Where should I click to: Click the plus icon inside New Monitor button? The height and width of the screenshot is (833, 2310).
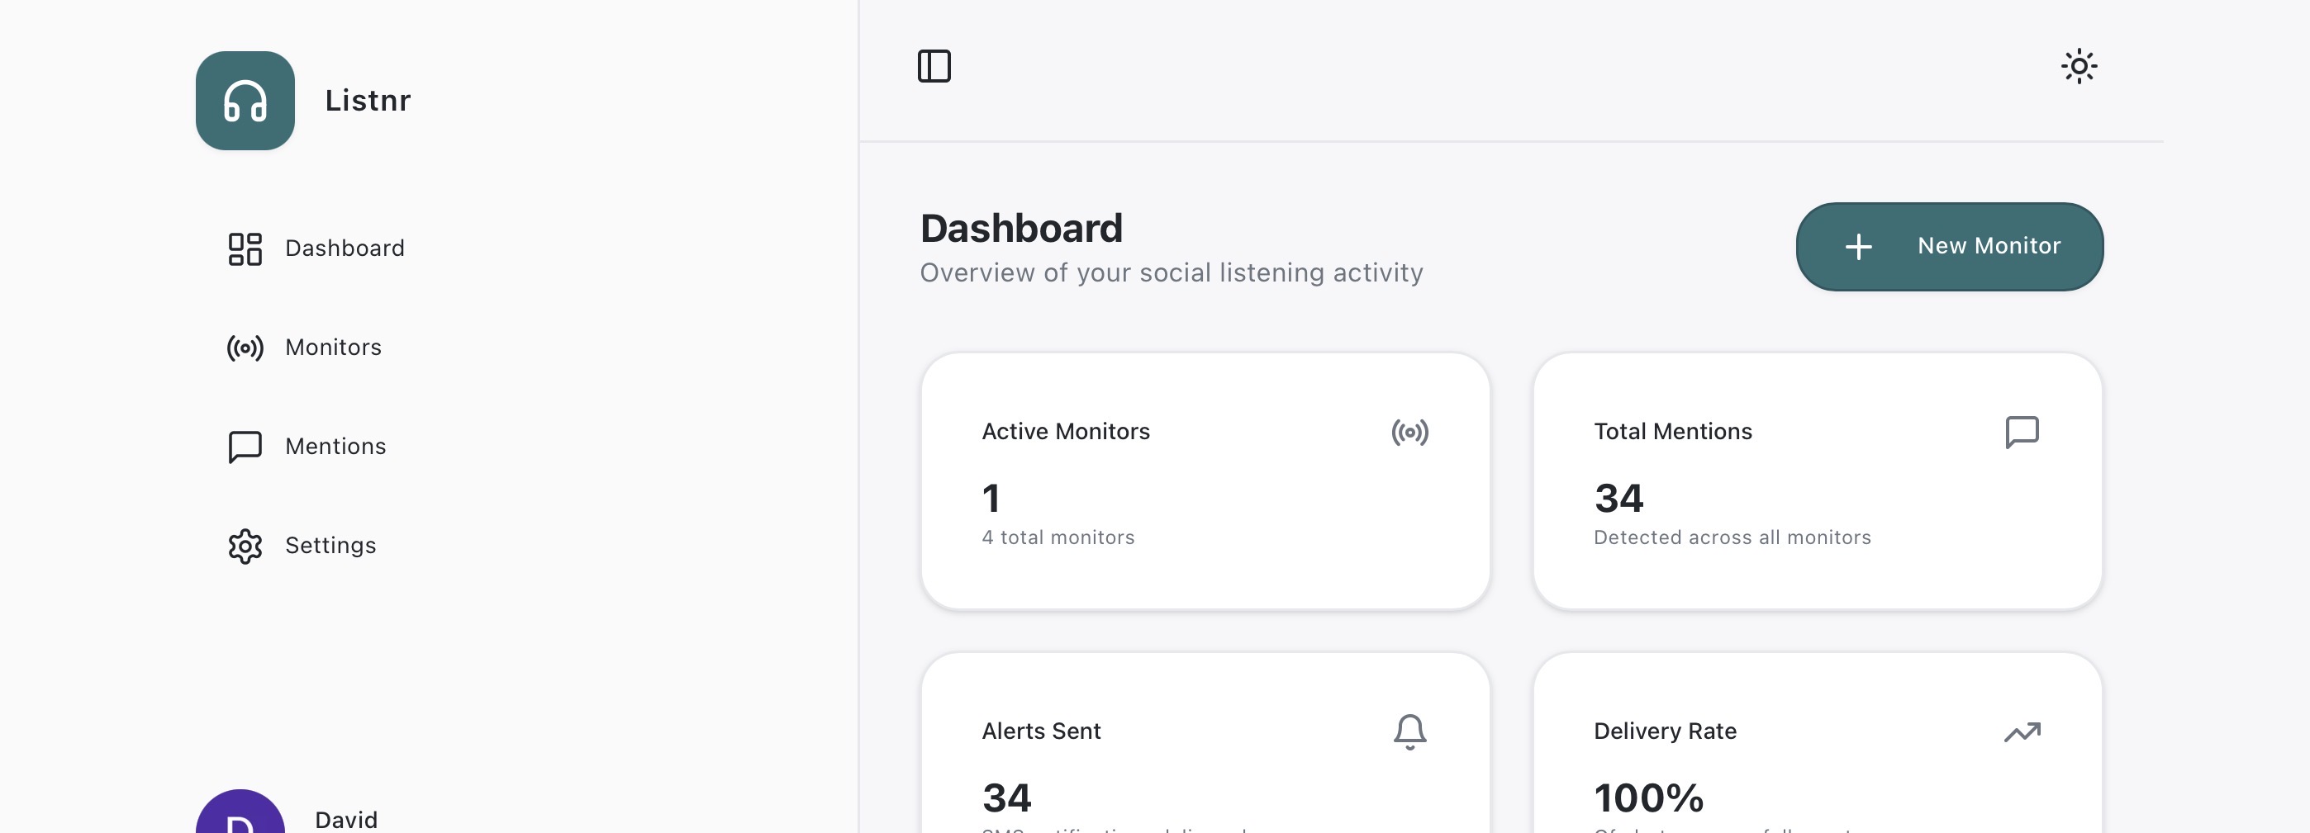[1859, 247]
